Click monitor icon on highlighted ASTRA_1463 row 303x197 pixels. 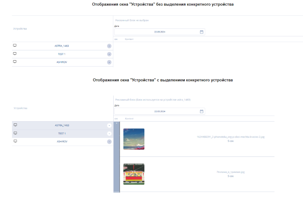pos(15,125)
